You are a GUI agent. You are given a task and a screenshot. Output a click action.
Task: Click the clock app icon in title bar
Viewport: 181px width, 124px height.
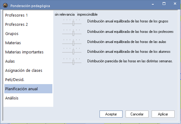pyautogui.click(x=5, y=6)
